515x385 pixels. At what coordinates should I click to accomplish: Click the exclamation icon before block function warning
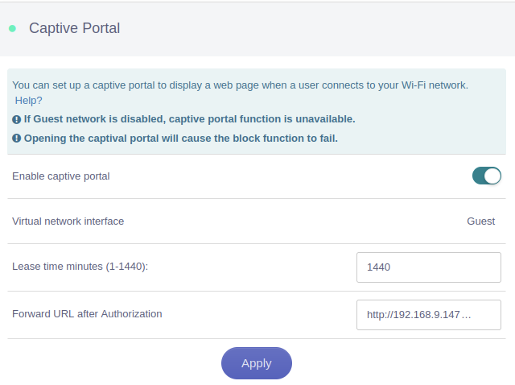click(17, 139)
